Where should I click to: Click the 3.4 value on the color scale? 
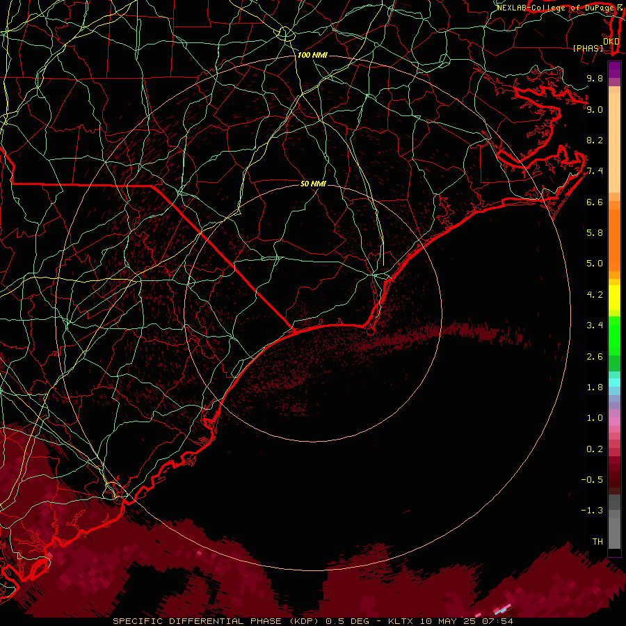595,326
